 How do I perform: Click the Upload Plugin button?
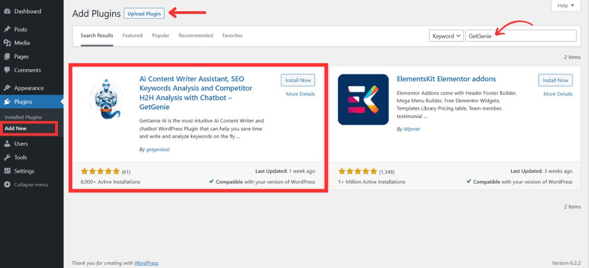[144, 14]
